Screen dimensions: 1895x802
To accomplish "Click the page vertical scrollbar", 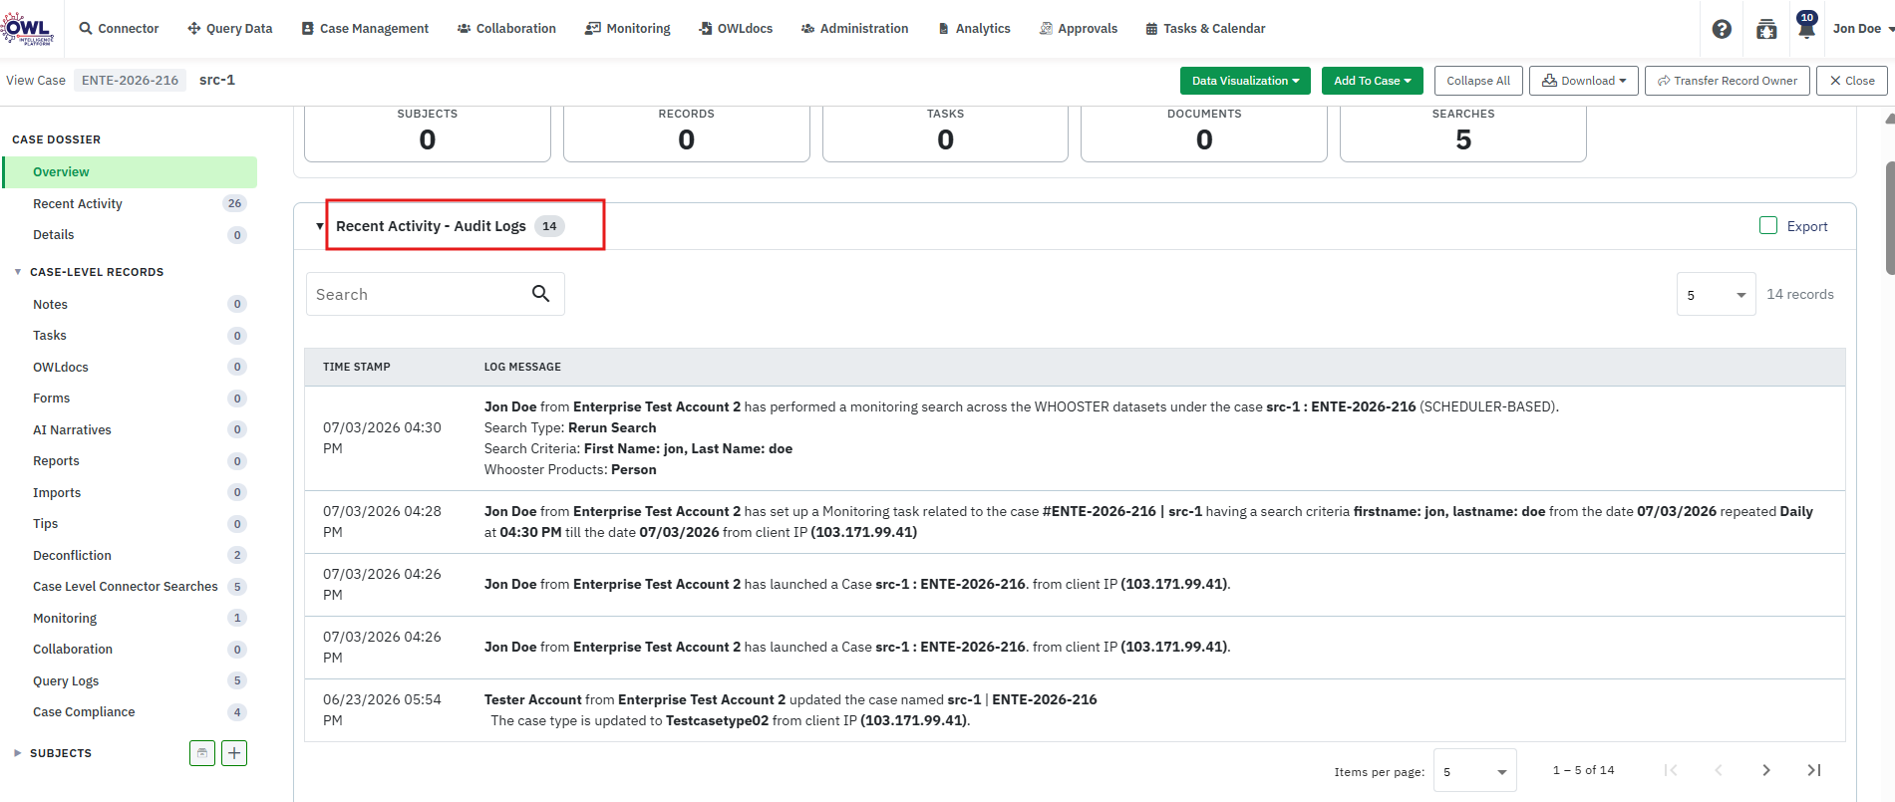I will pyautogui.click(x=1889, y=217).
